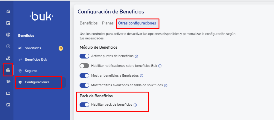274x120 pixels.
Task: Toggle Activar puntos de beneficios switch
Action: point(84,56)
